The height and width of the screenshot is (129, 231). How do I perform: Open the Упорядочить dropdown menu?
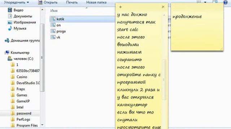(16, 3)
